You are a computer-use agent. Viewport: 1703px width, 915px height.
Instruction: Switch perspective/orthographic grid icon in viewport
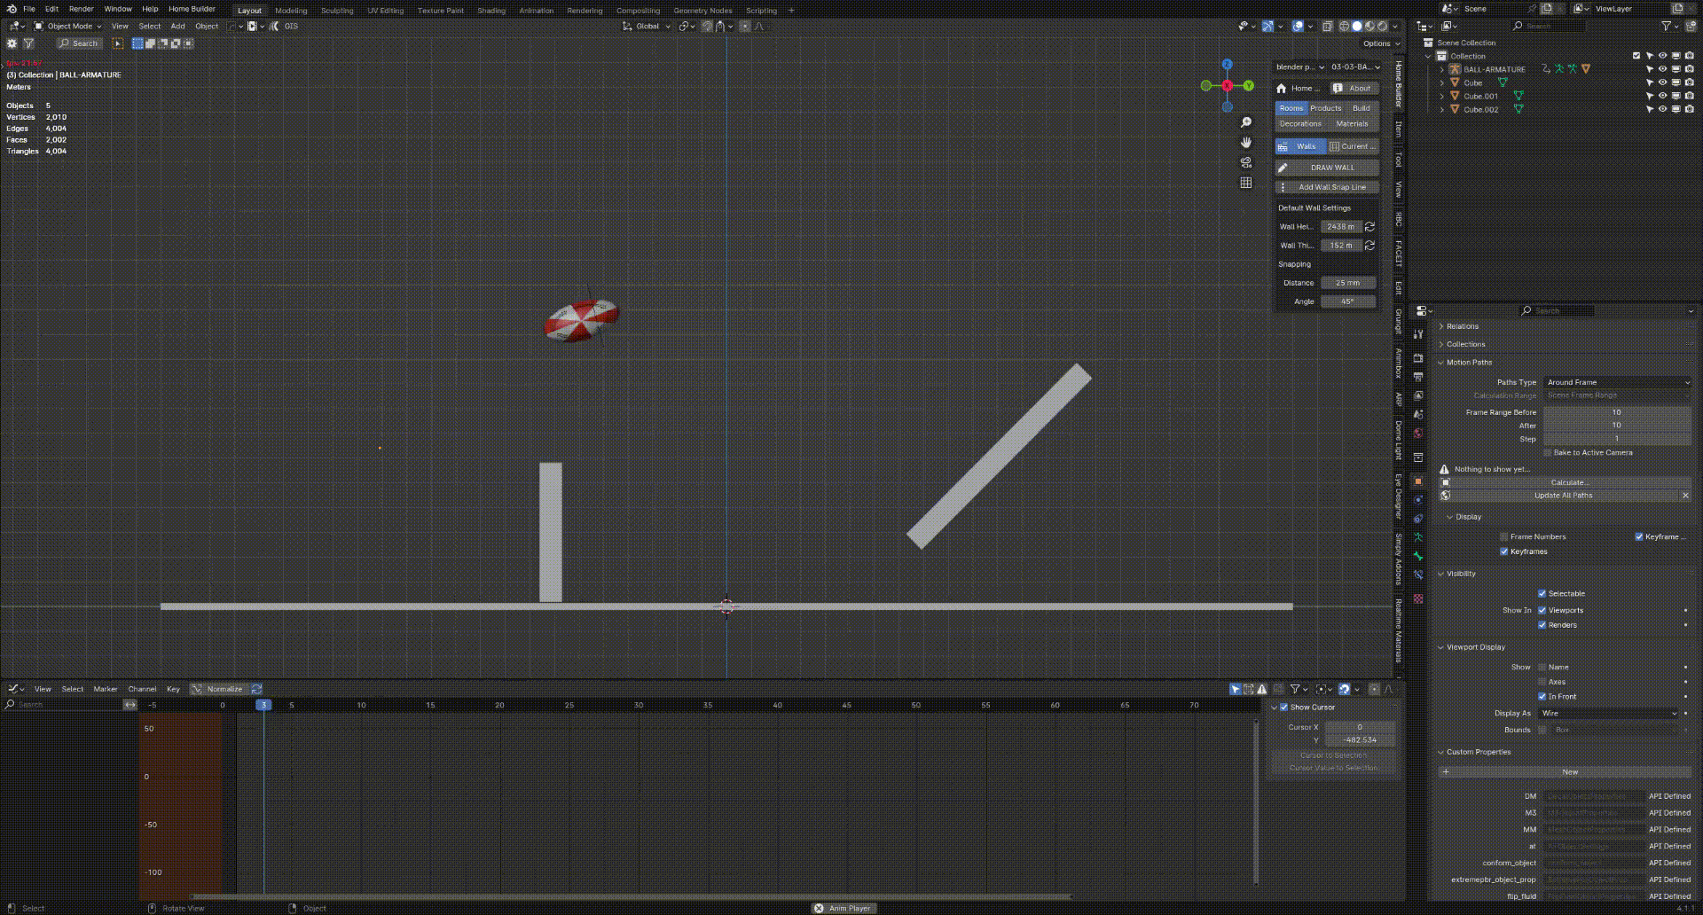tap(1246, 183)
